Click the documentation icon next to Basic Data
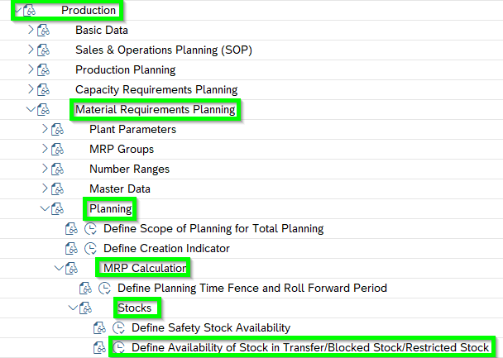The width and height of the screenshot is (503, 358). click(x=45, y=30)
